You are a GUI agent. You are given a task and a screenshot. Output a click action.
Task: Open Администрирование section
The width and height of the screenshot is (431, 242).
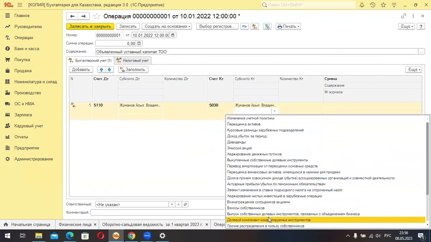(33, 159)
